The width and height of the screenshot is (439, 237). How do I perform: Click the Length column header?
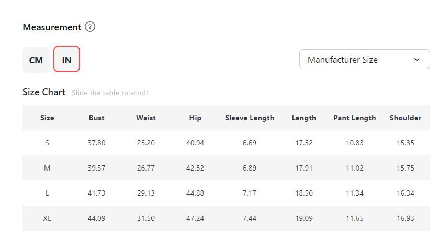pos(304,118)
